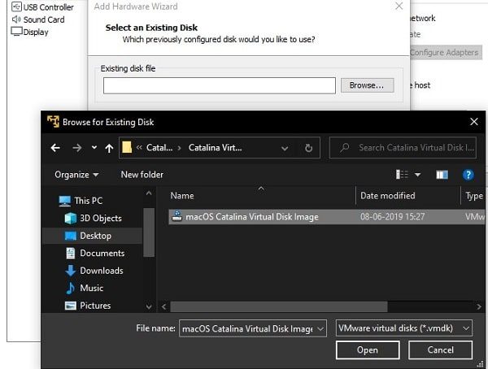
Task: Go back using the back arrow
Action: (x=55, y=148)
